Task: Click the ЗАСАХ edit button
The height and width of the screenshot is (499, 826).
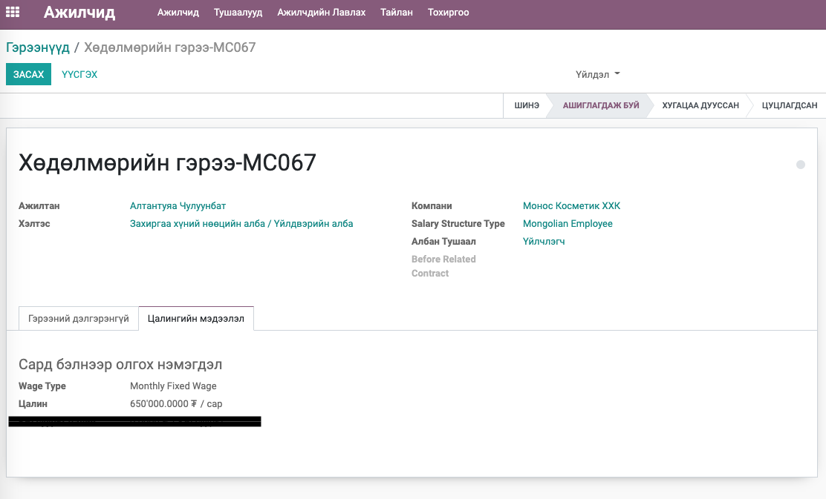Action: click(28, 74)
